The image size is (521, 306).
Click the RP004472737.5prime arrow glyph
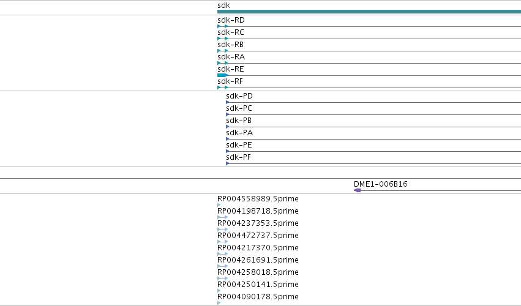click(223, 242)
